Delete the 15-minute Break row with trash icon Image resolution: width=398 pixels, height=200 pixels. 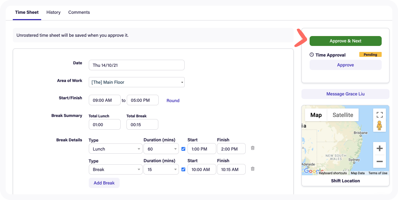pos(252,169)
